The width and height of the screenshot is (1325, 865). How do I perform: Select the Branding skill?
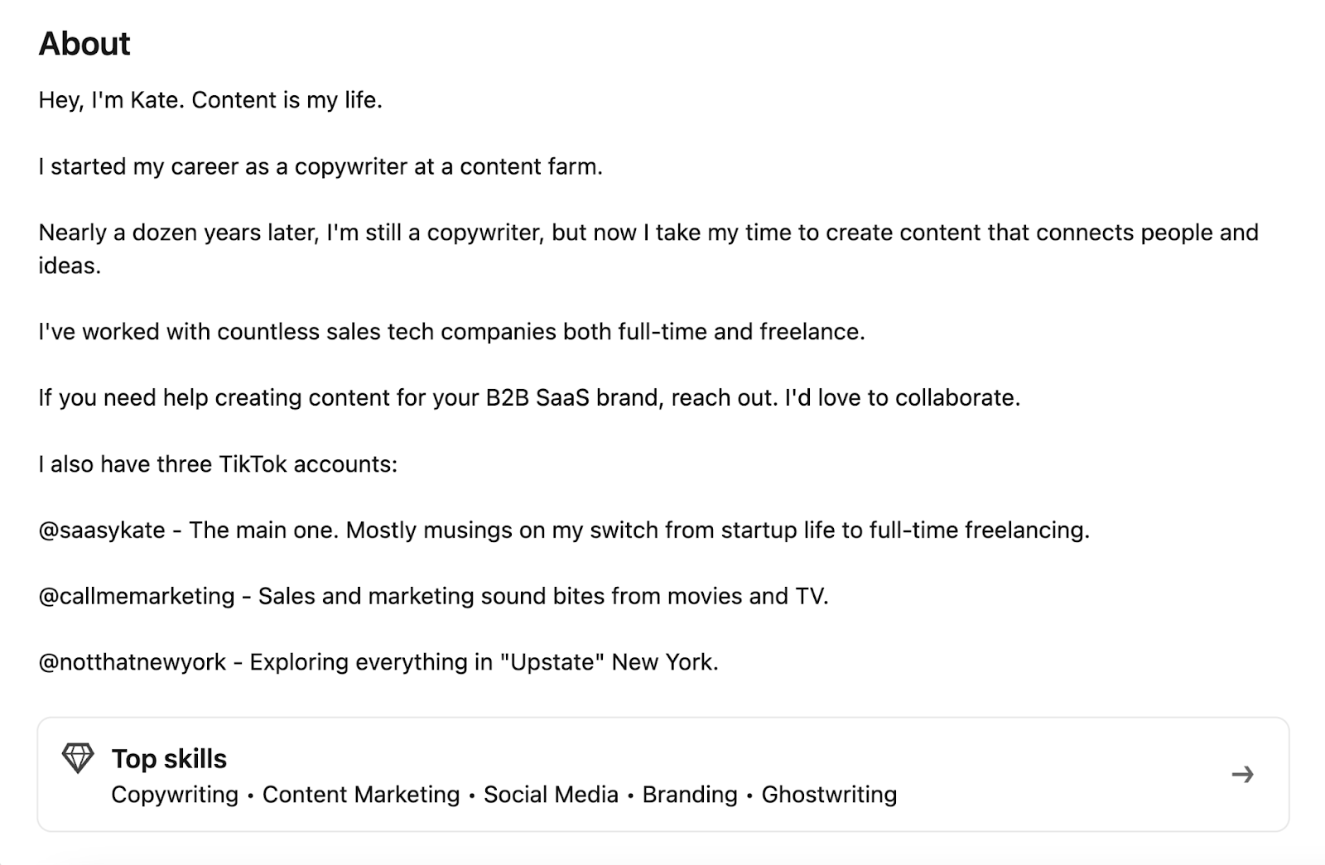690,795
